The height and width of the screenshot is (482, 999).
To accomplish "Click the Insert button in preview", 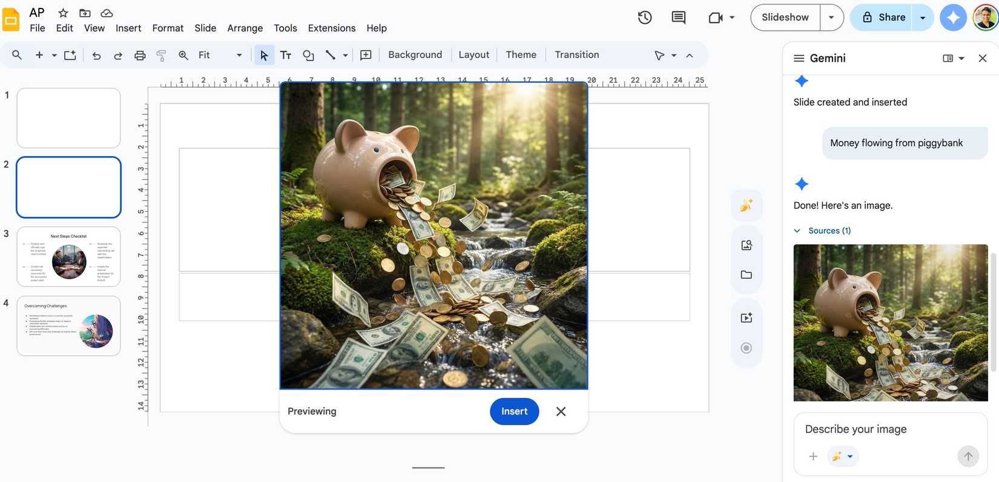I will tap(514, 411).
